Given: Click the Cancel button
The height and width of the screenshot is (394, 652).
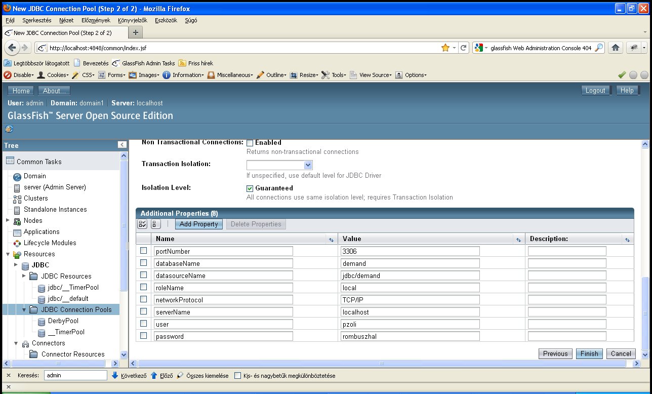Looking at the screenshot, I should tap(621, 353).
